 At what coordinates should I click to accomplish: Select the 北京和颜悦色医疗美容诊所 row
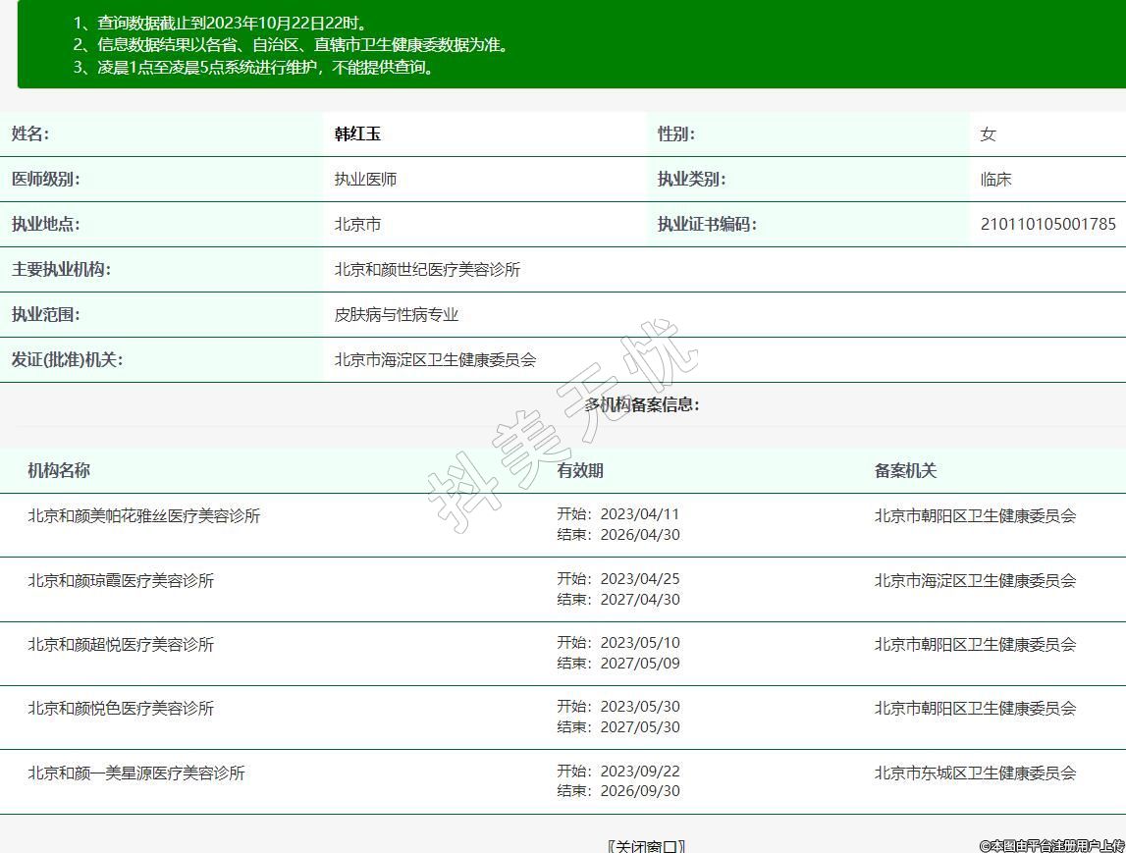(121, 708)
